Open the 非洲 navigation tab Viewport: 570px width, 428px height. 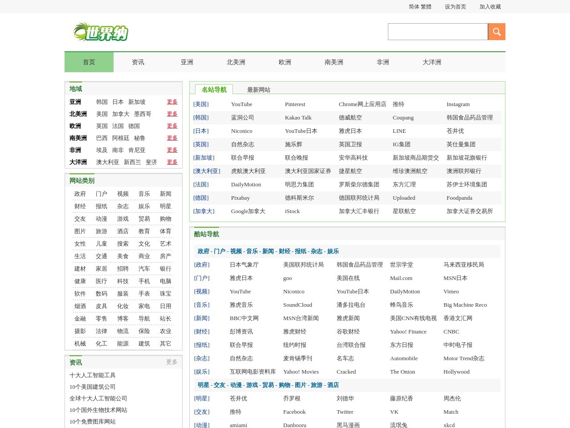pos(383,62)
